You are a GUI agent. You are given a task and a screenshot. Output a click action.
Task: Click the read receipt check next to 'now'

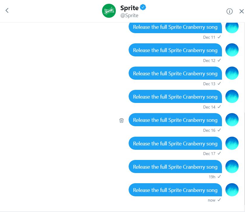(x=219, y=200)
